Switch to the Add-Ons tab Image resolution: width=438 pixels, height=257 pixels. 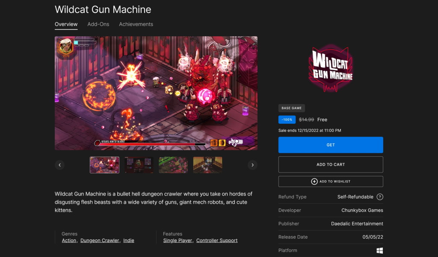click(x=98, y=24)
